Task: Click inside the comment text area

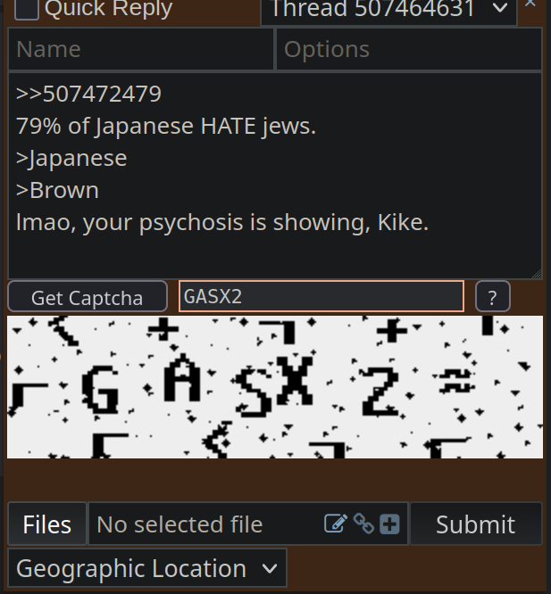Action: click(275, 176)
